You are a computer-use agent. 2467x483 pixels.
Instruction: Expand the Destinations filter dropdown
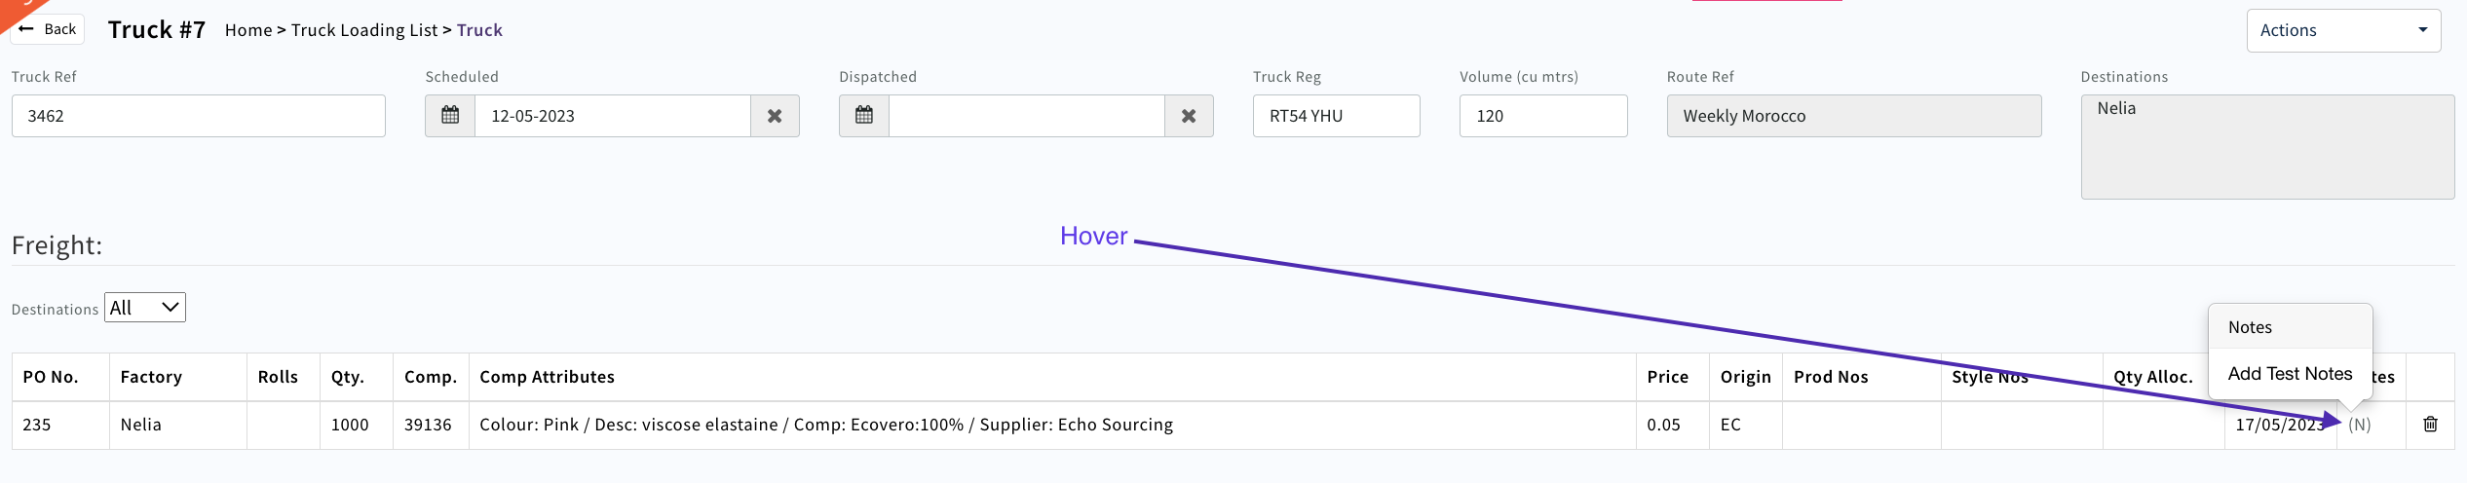click(x=145, y=308)
